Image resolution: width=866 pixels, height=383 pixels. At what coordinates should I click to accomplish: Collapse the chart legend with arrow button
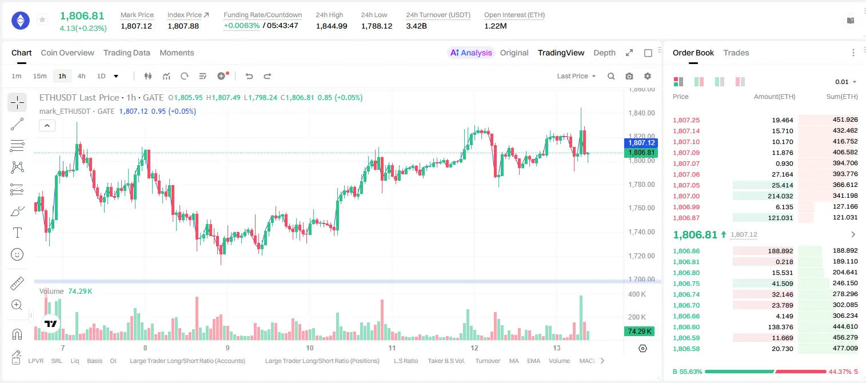(47, 126)
